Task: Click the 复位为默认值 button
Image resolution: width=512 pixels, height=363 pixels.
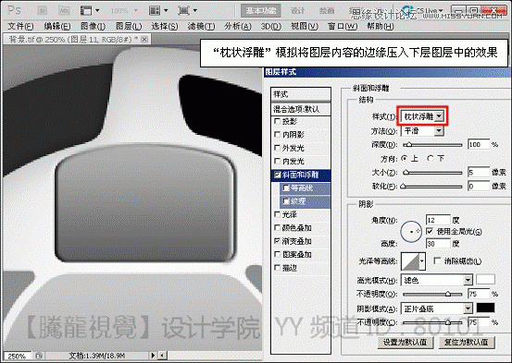Action: [467, 342]
